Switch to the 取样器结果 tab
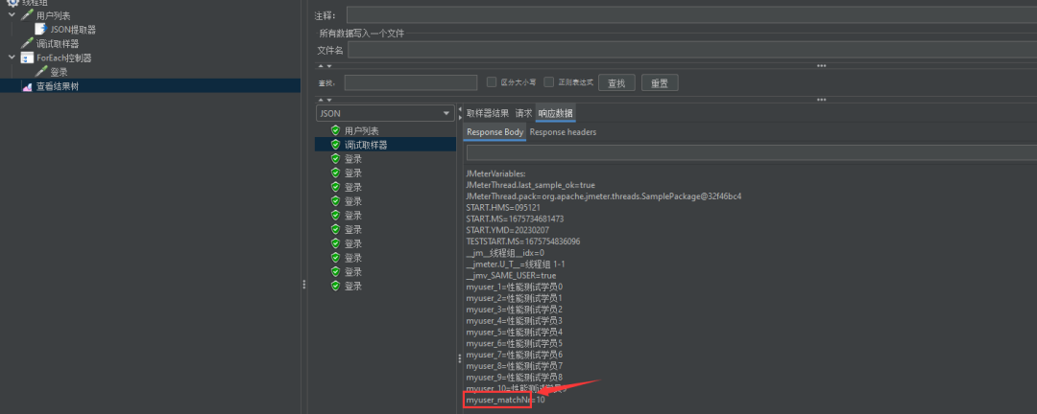The height and width of the screenshot is (414, 1037). (488, 113)
